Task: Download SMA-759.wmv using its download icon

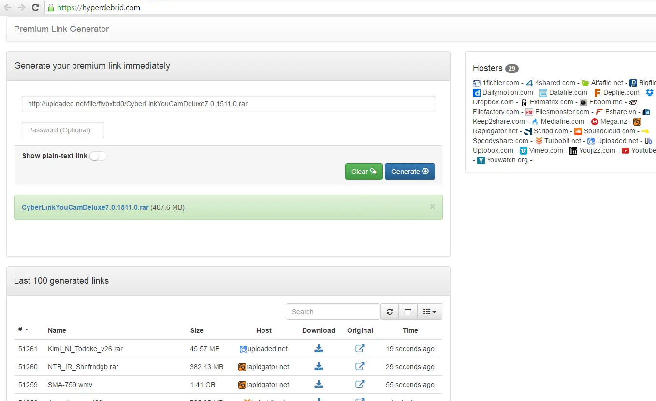Action: pos(319,385)
